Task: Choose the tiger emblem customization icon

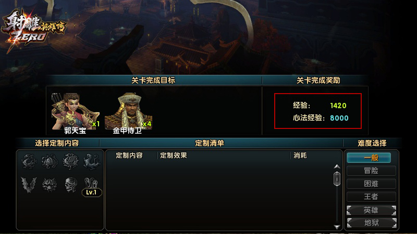Action: point(92,161)
